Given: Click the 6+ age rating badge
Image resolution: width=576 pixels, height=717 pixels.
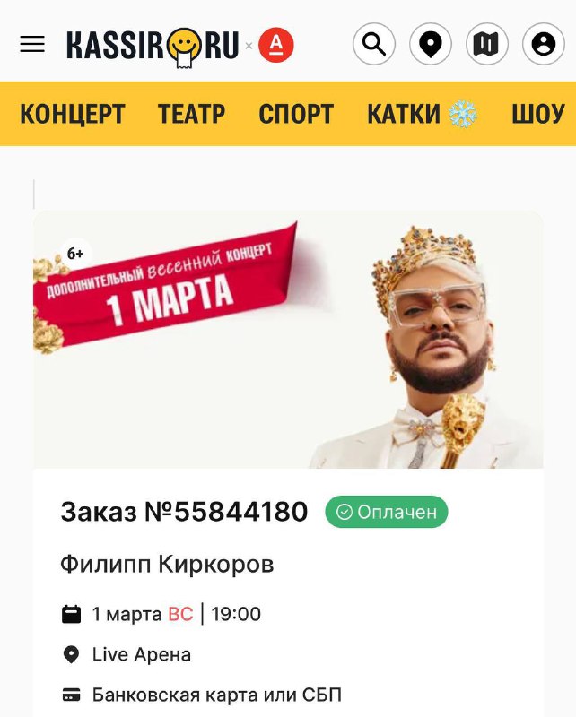Looking at the screenshot, I should 75,253.
